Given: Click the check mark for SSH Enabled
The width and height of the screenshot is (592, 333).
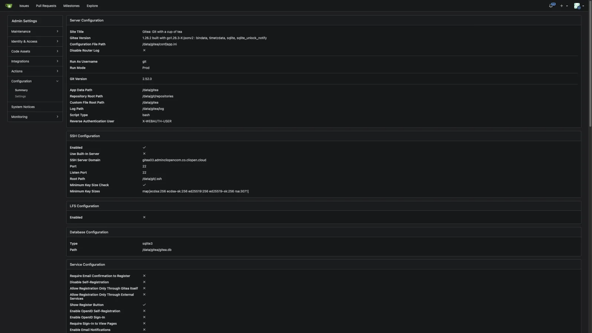Looking at the screenshot, I should tap(144, 148).
